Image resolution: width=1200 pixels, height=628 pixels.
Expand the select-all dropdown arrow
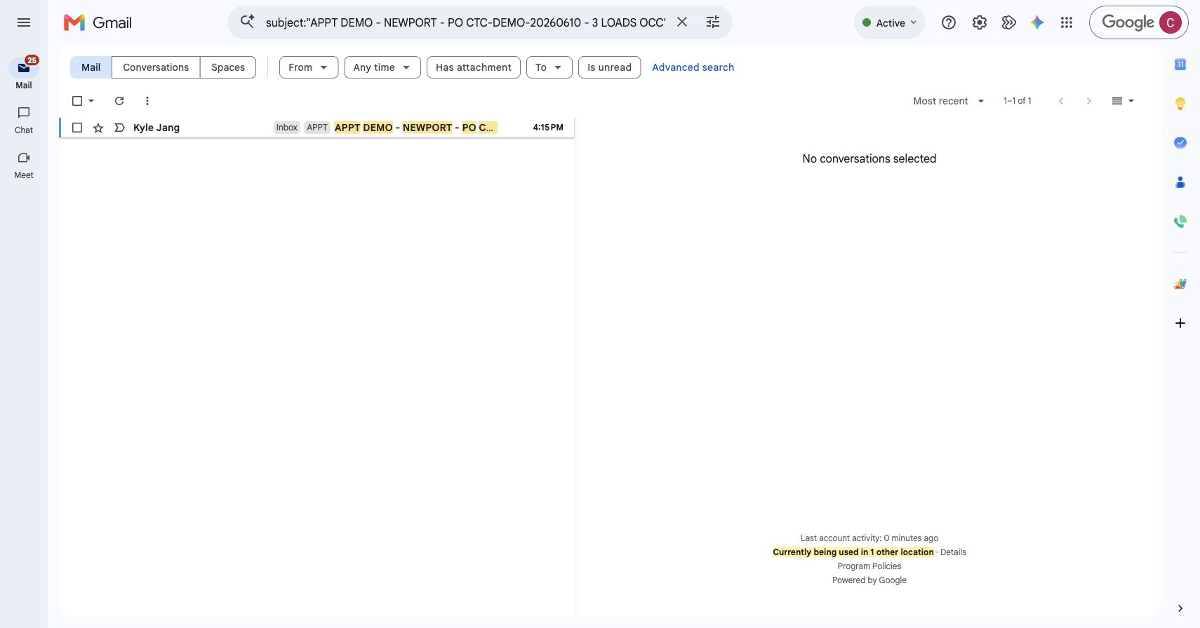(91, 101)
